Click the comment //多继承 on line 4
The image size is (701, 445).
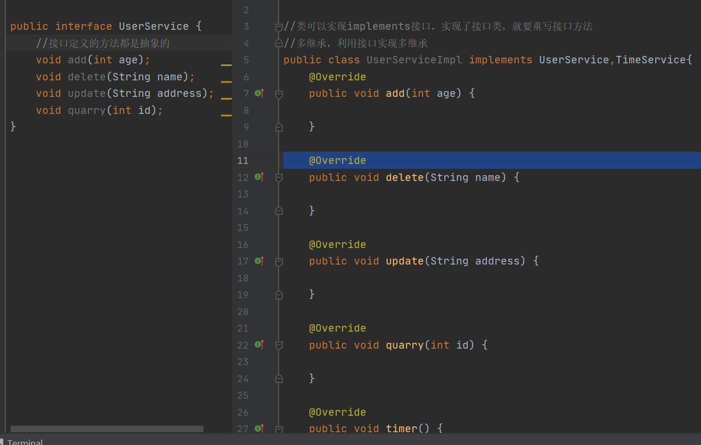coord(356,43)
